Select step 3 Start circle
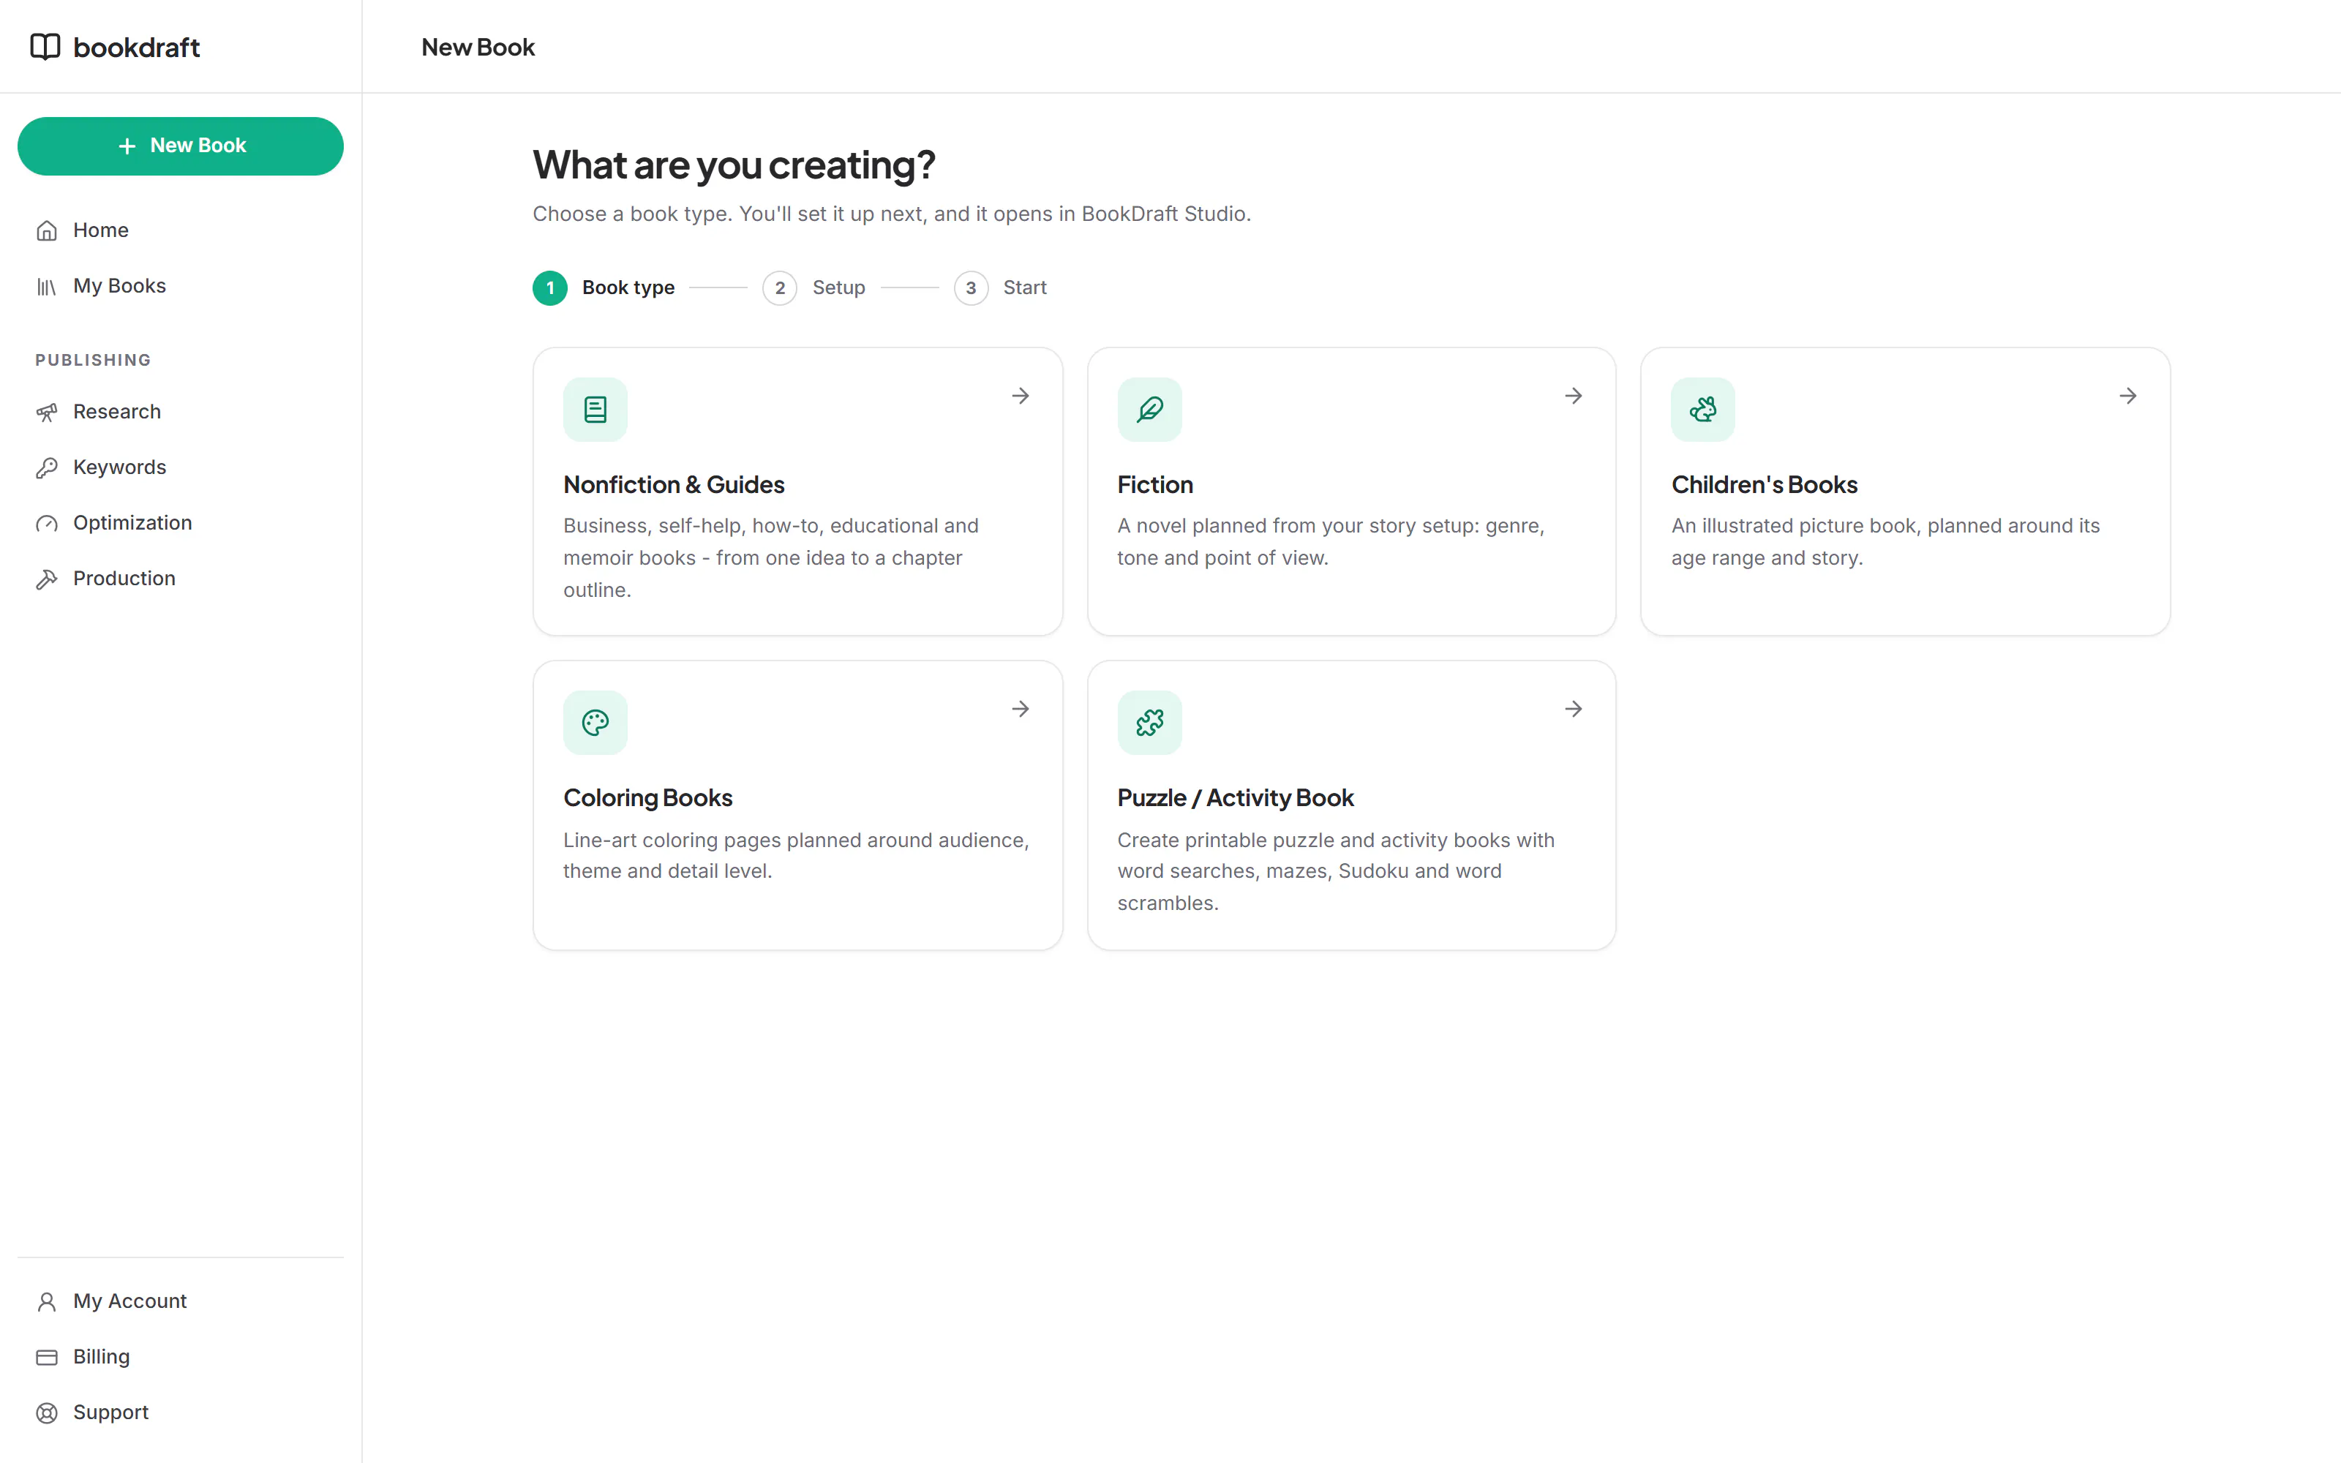 [x=972, y=287]
